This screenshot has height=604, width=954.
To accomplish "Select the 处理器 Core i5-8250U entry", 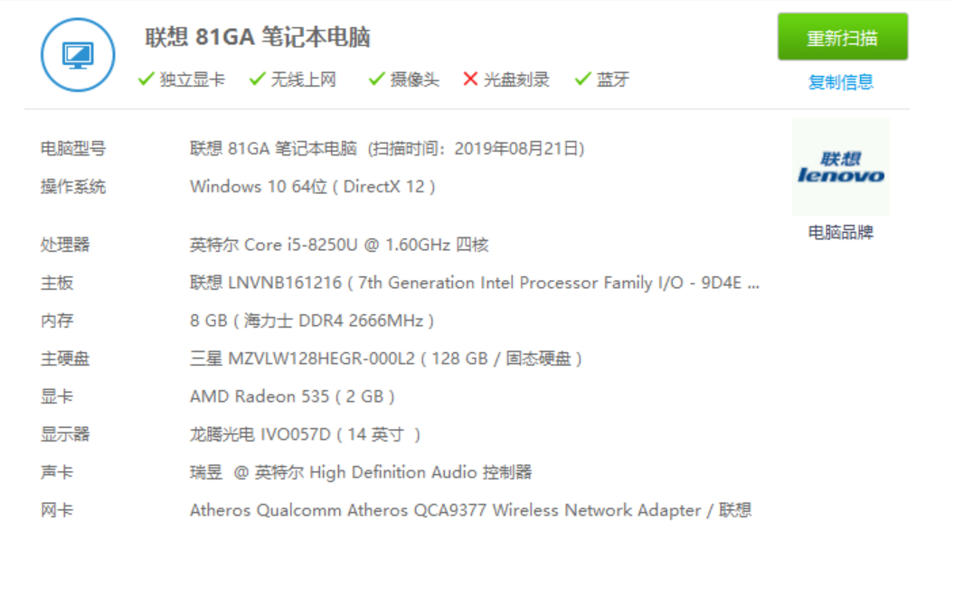I will tap(339, 245).
